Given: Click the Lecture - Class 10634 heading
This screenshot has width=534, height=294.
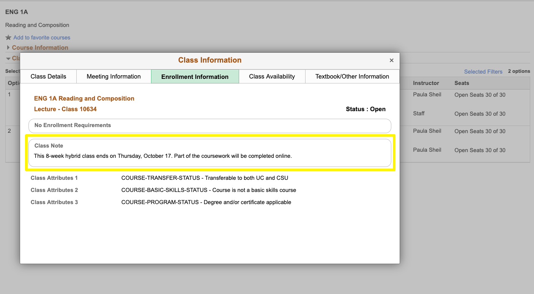Looking at the screenshot, I should pos(65,109).
